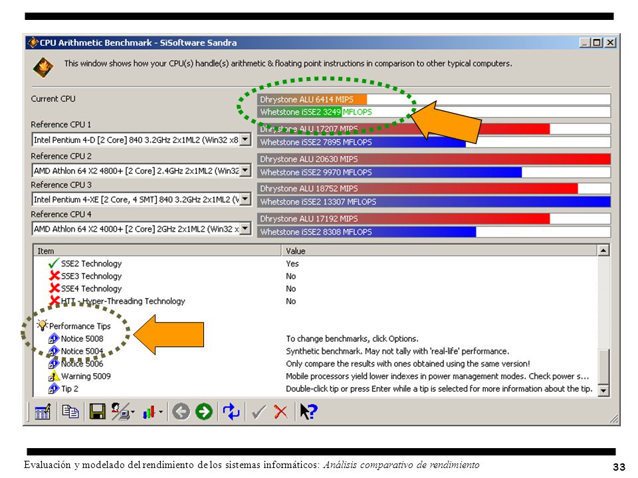The height and width of the screenshot is (478, 638).
Task: Click 'Only compare the results' notice text
Action: tap(407, 364)
